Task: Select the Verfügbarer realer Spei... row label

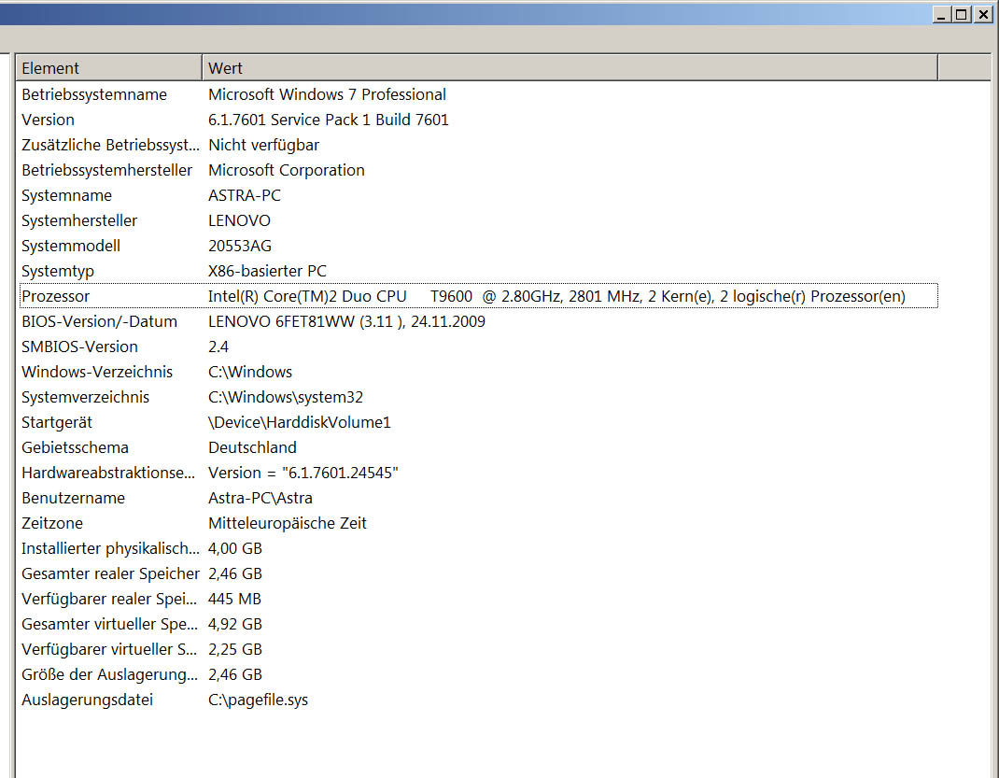Action: tap(109, 599)
